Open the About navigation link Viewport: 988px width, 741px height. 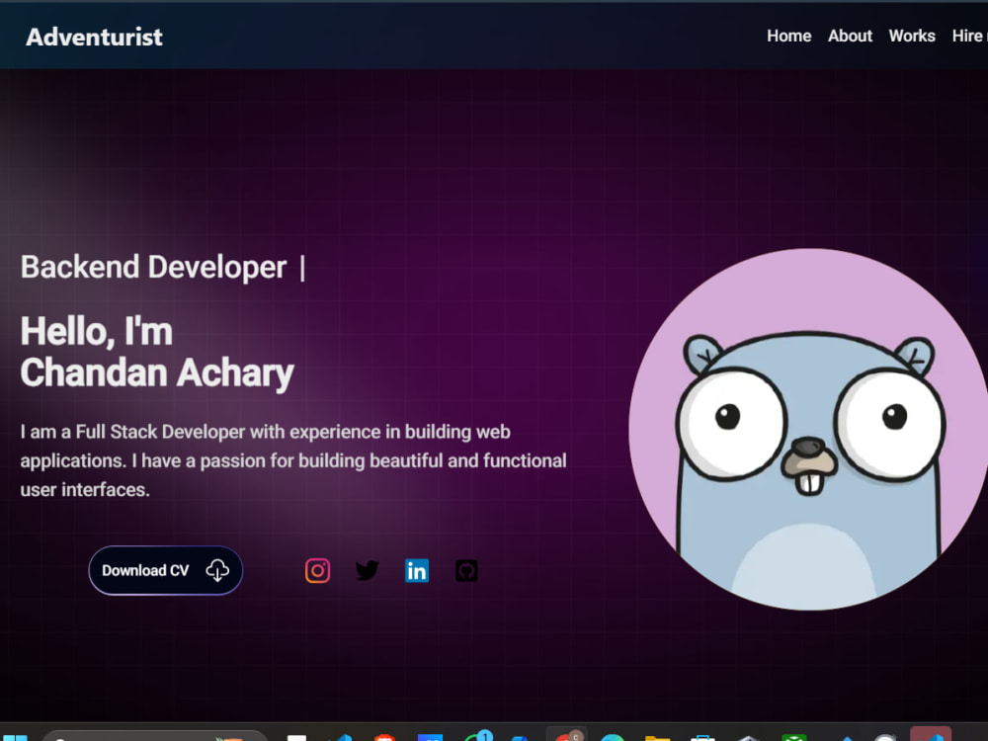[850, 36]
